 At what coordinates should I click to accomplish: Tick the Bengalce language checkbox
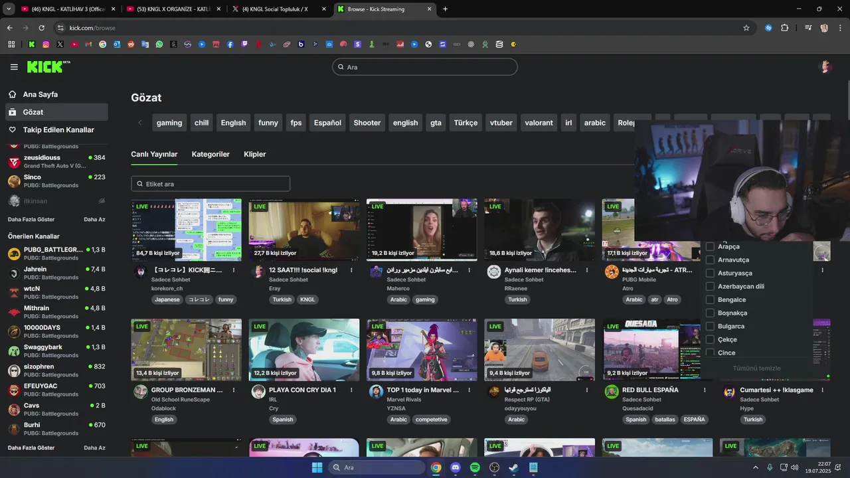pyautogui.click(x=710, y=299)
